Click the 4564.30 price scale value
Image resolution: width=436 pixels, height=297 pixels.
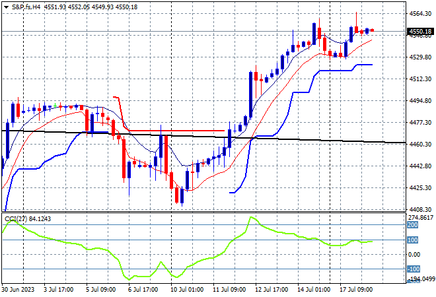pyautogui.click(x=420, y=13)
